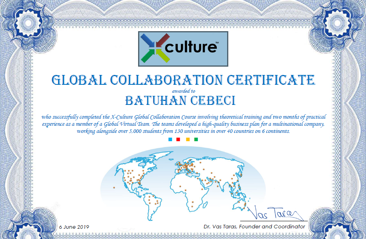Click the world map illustration
Screen dimensions: 366x239
(183, 184)
